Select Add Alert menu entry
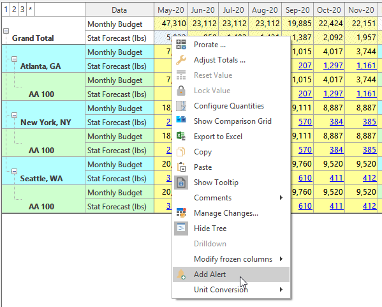Viewport: 382px width, 307px height. click(231, 274)
